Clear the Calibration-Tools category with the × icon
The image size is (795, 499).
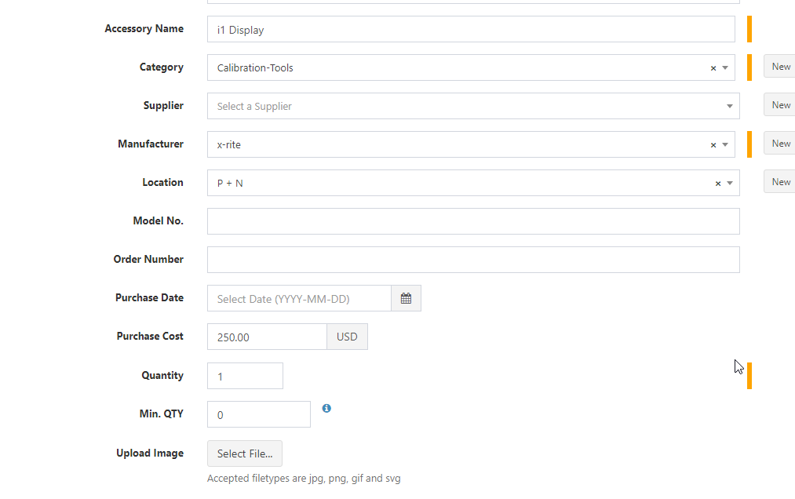pos(713,67)
